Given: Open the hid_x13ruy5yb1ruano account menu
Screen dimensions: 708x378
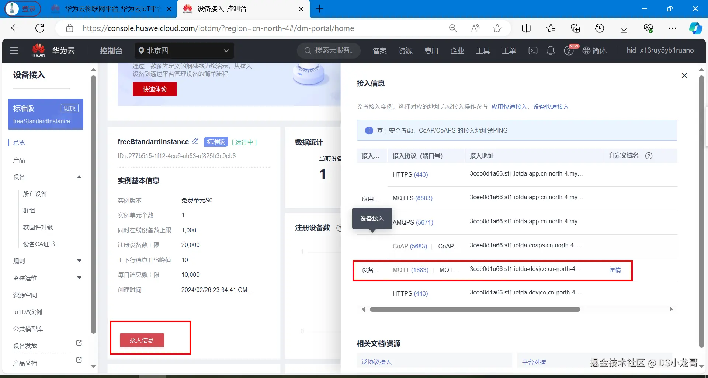Looking at the screenshot, I should (660, 50).
